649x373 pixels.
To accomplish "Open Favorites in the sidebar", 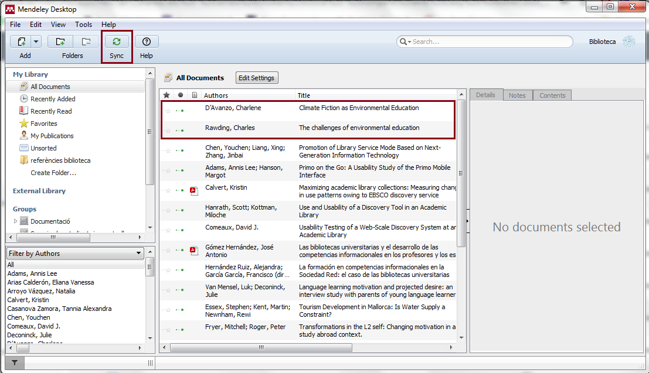I will click(43, 124).
